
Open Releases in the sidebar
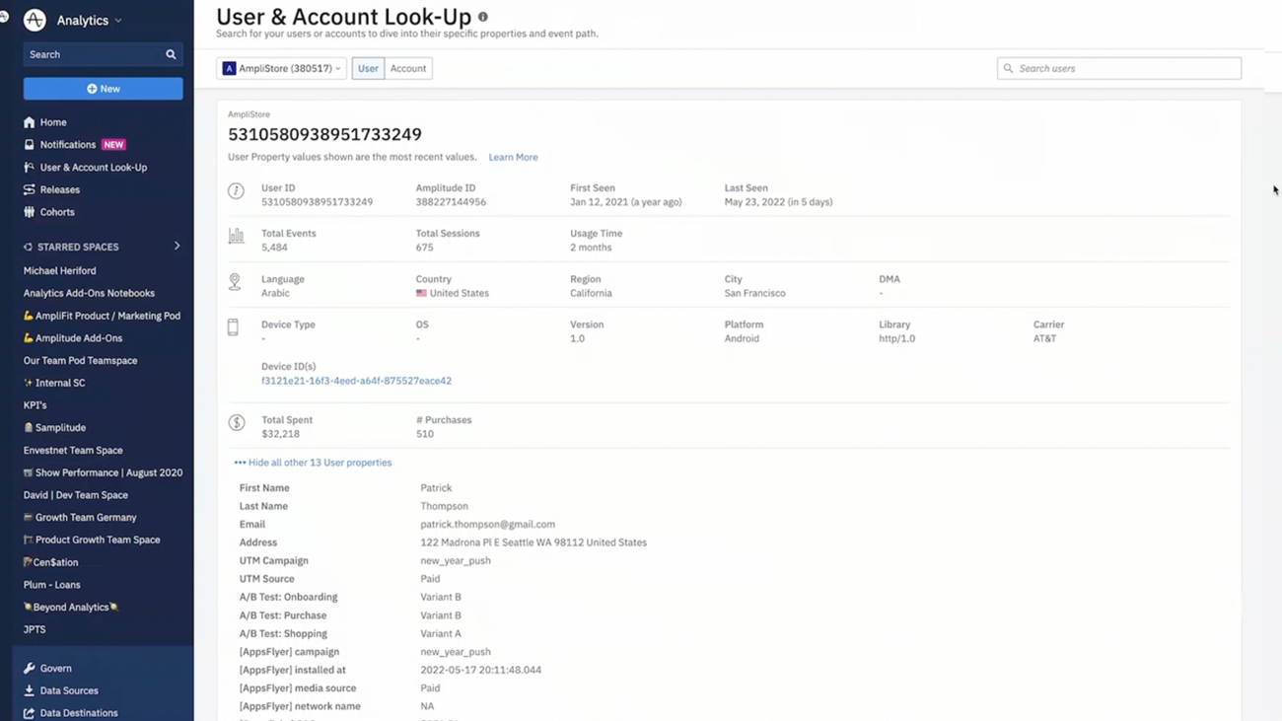point(59,189)
